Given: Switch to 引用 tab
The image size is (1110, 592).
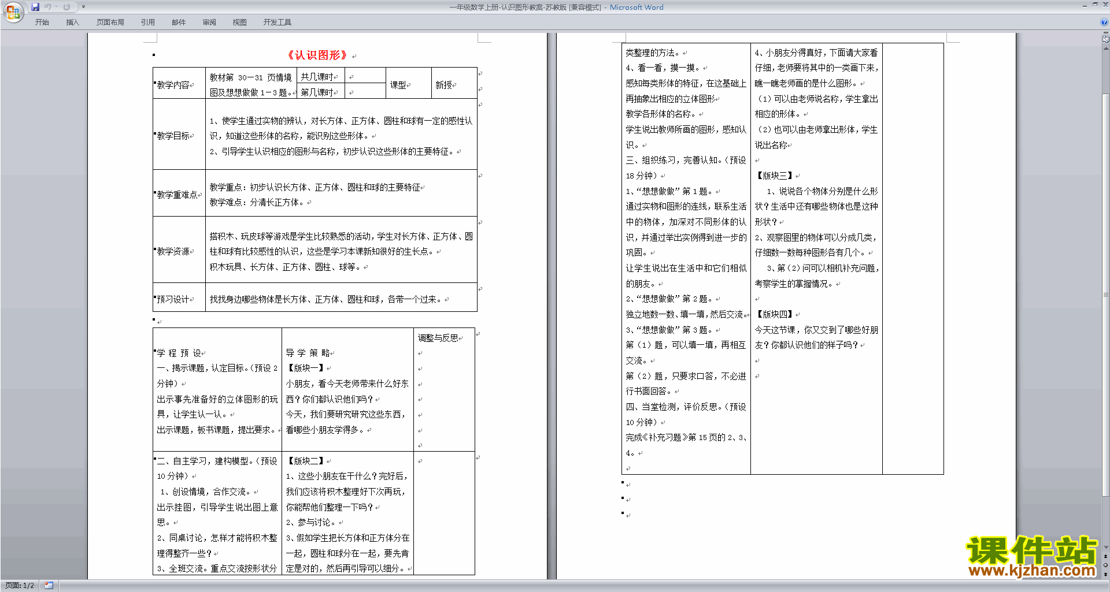Looking at the screenshot, I should point(148,23).
